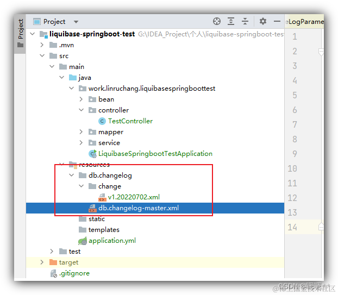Image resolution: width=338 pixels, height=295 pixels.
Task: Click the locate/select opened file crosshair icon
Action: [x=217, y=21]
